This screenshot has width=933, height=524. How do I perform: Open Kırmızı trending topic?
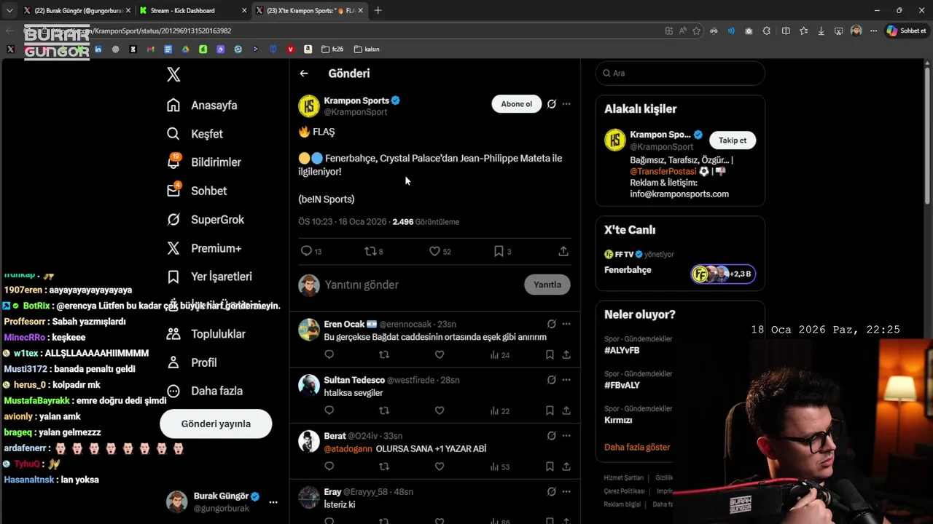pos(618,420)
